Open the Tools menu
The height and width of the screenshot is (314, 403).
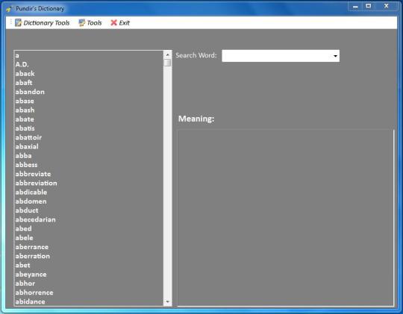[90, 23]
